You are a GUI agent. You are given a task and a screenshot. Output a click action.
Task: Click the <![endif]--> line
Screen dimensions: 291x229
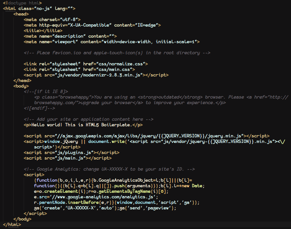39,108
